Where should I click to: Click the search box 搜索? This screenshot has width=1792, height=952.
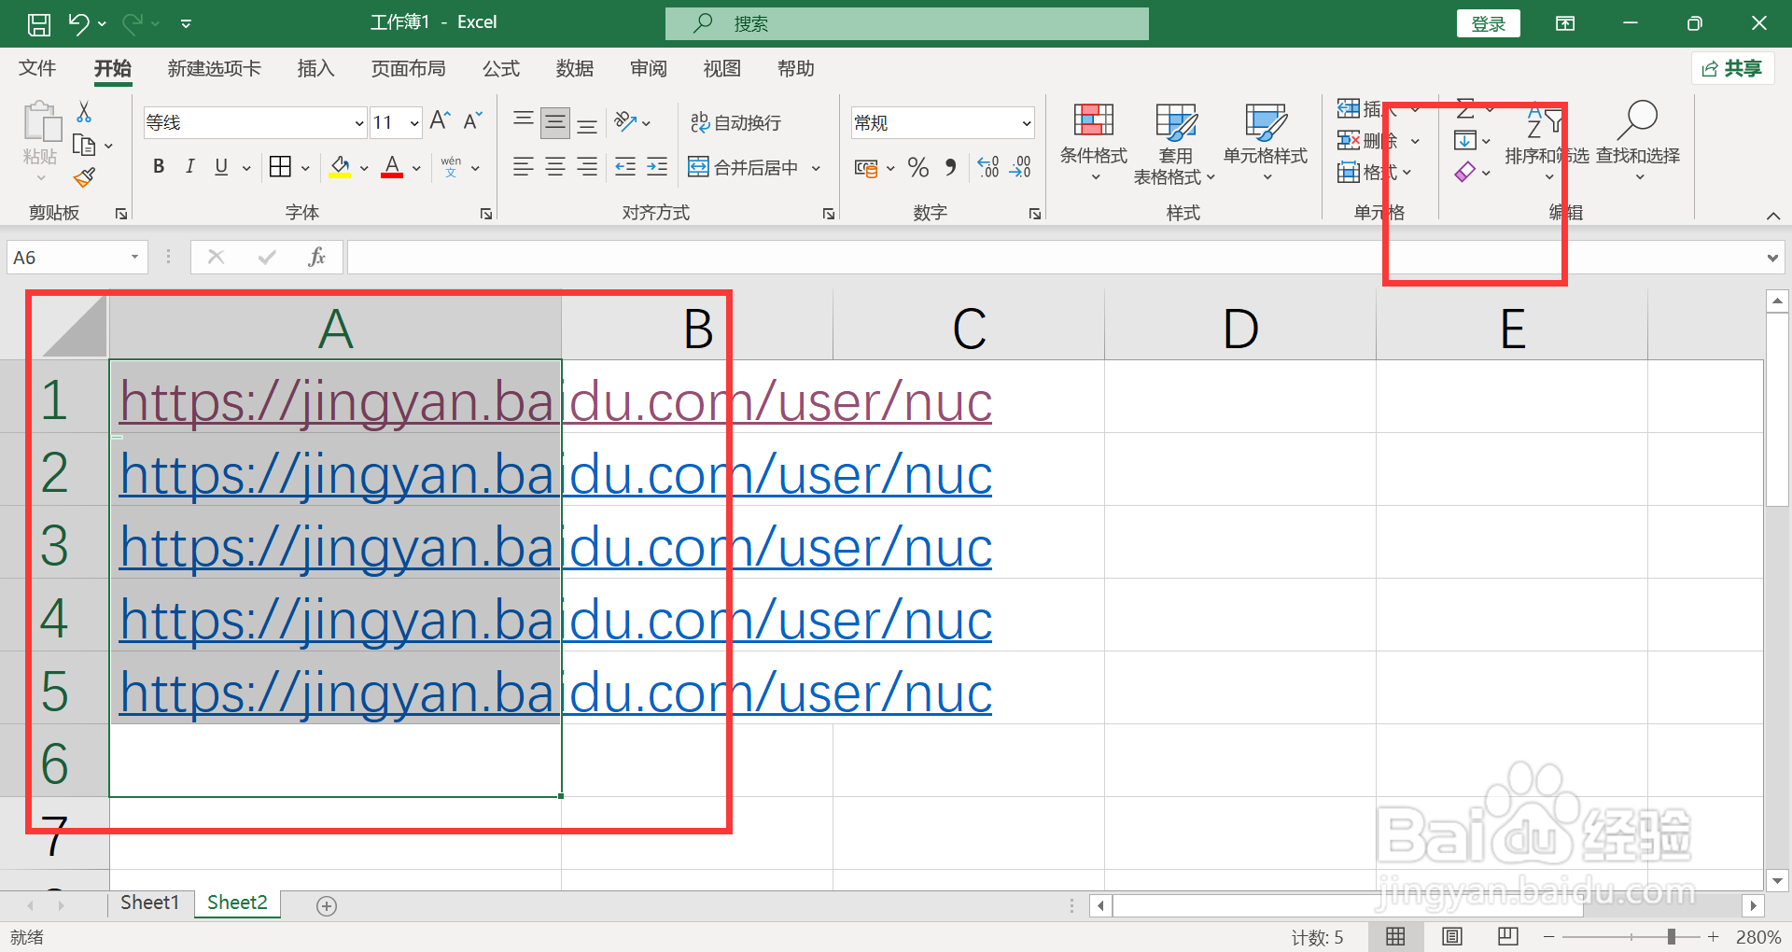pyautogui.click(x=906, y=23)
